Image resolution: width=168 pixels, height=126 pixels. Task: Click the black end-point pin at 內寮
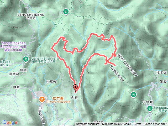76,88
